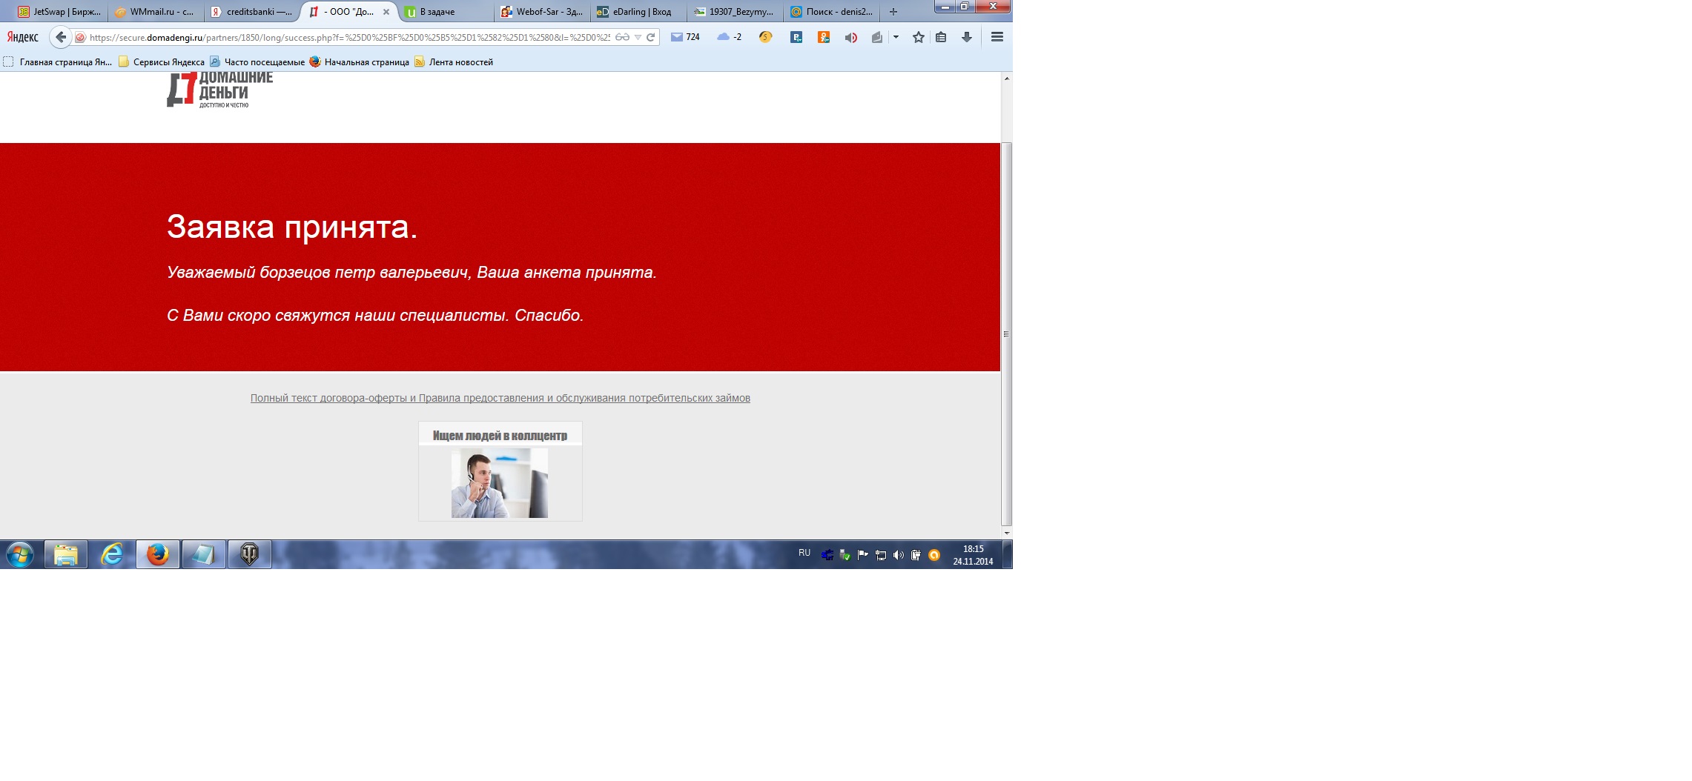Click the blue P toolbar extension icon
This screenshot has width=1692, height=781.
tap(796, 37)
